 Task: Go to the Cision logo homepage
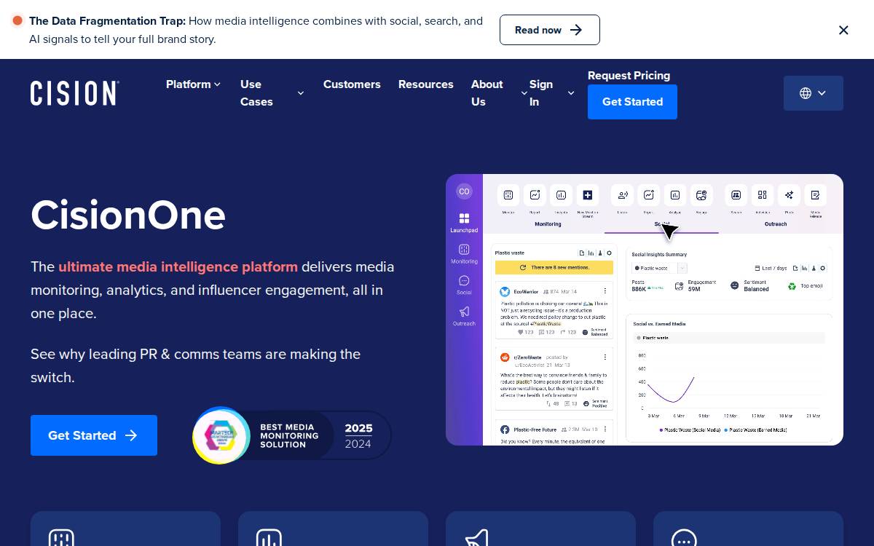tap(75, 93)
